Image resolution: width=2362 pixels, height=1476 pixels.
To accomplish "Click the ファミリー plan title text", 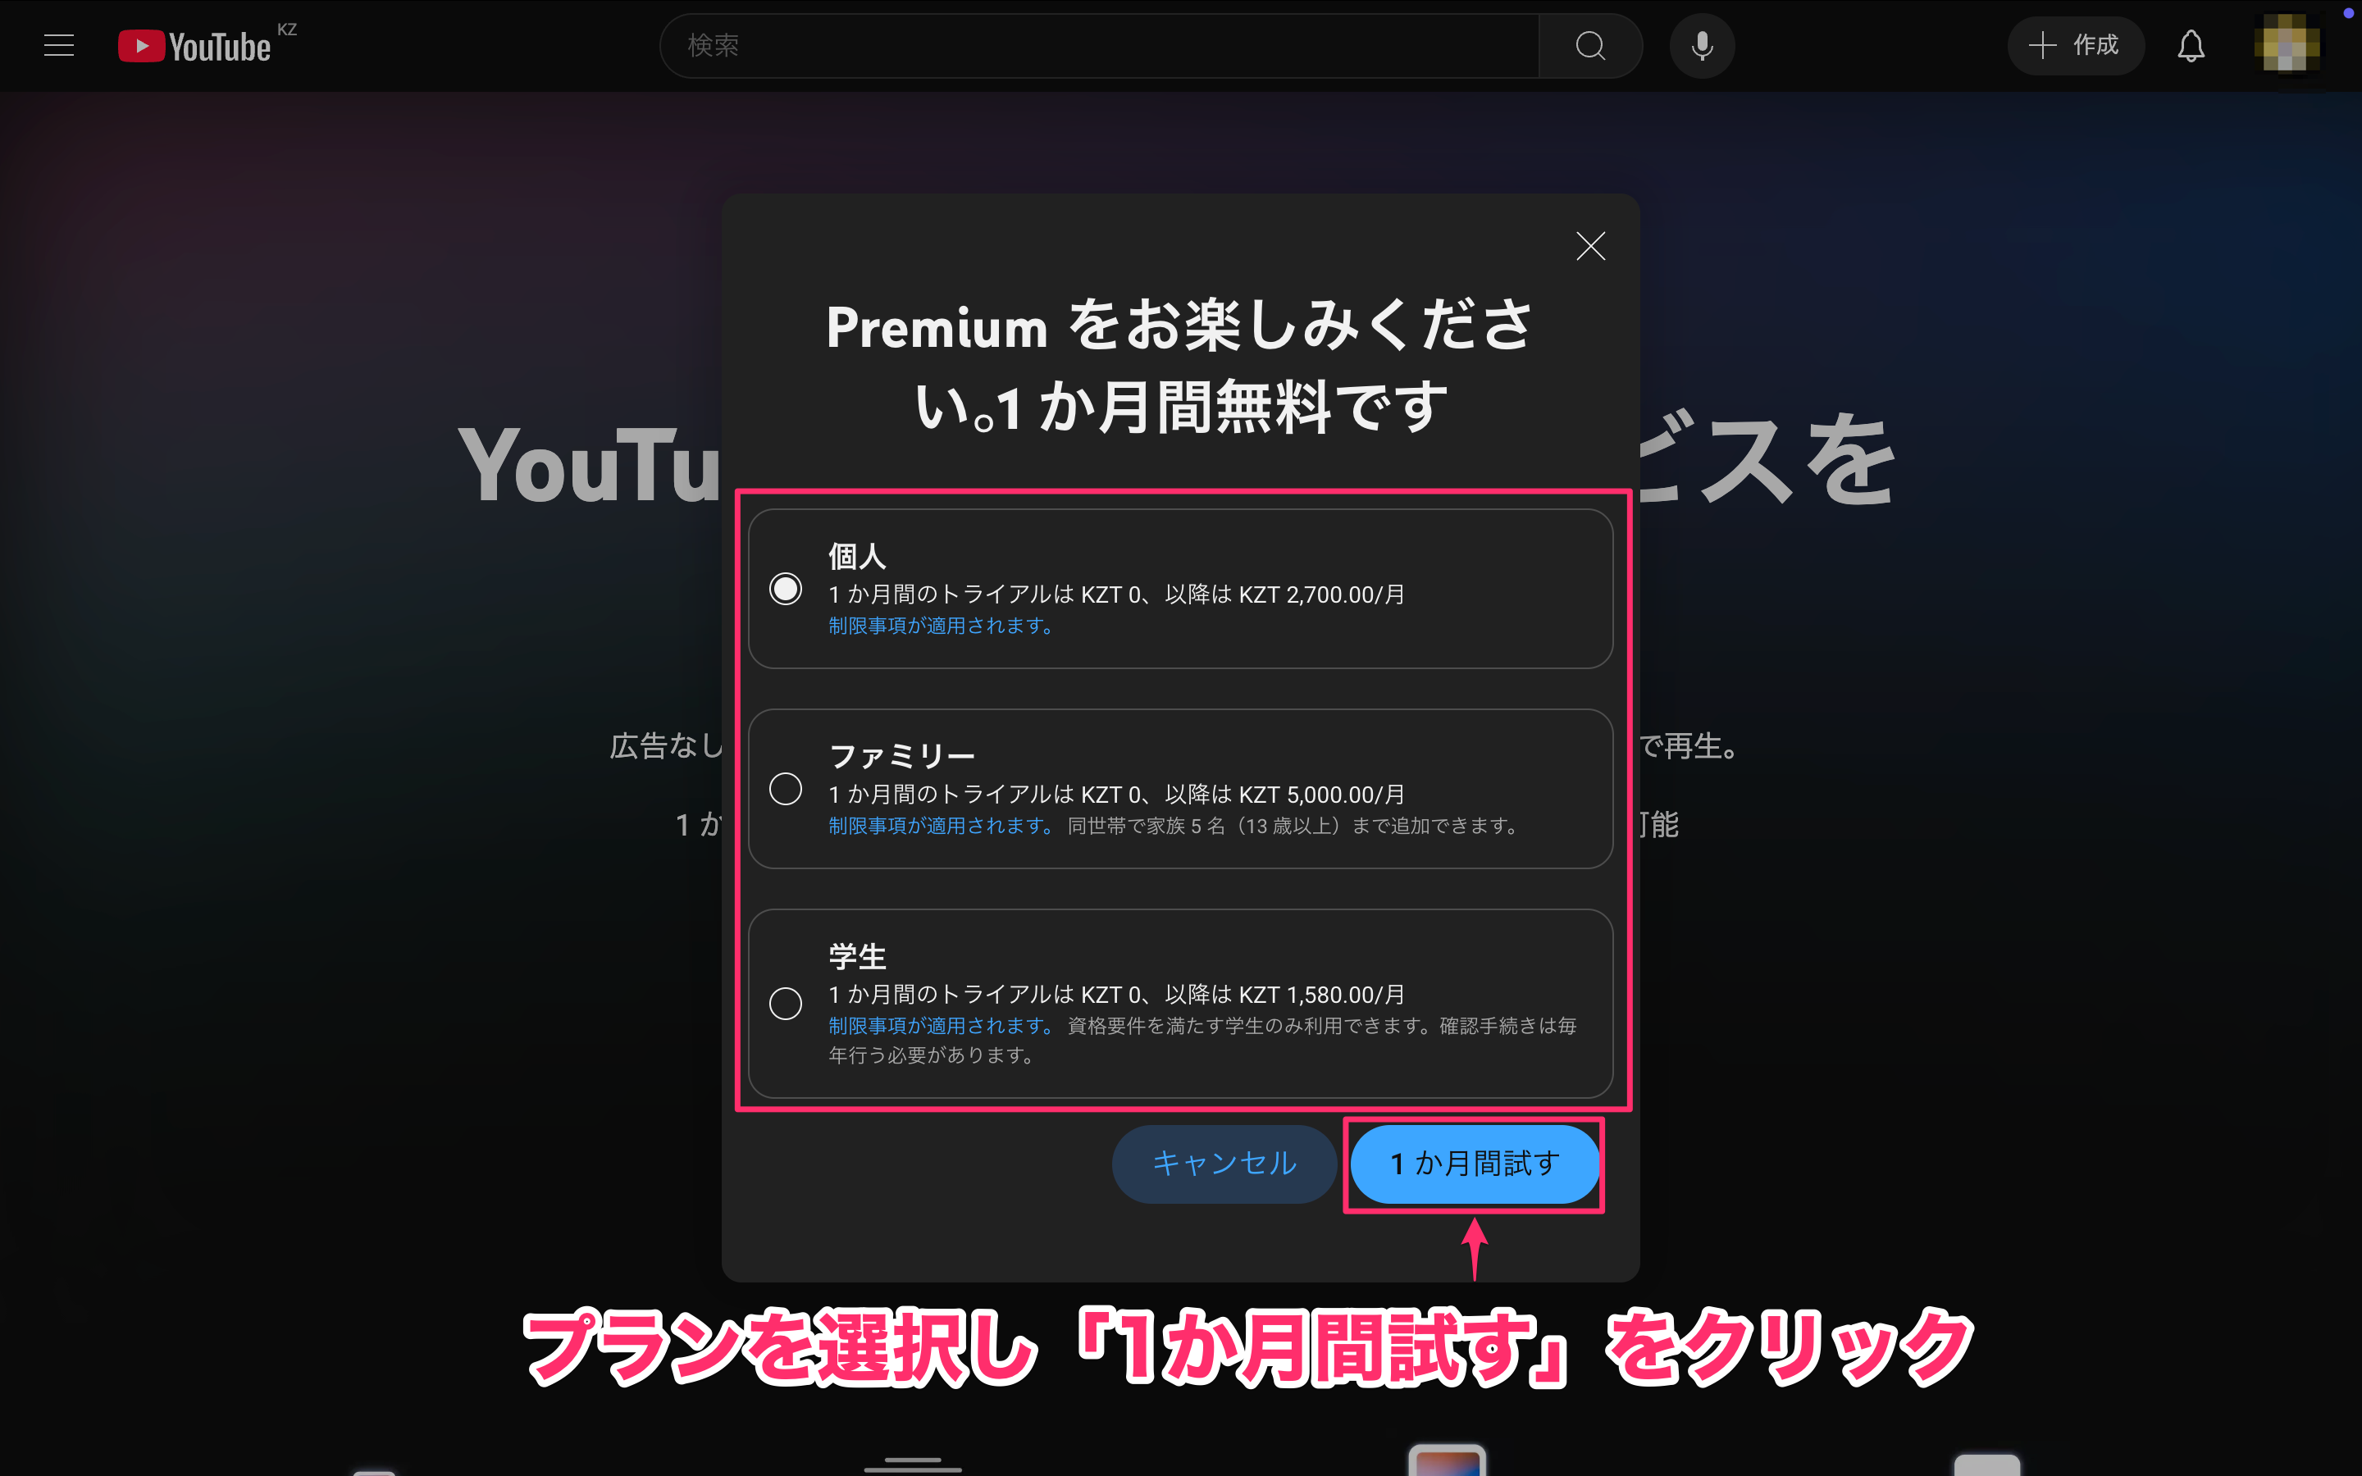I will pyautogui.click(x=902, y=757).
